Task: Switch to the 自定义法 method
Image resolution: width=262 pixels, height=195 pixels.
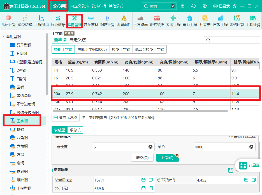Action: (78, 40)
